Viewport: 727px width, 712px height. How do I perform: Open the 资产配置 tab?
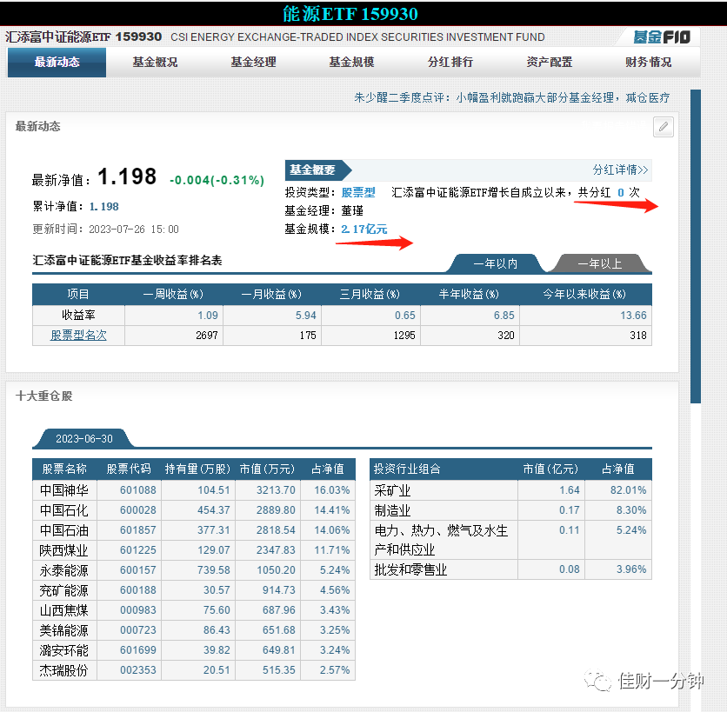coord(549,62)
